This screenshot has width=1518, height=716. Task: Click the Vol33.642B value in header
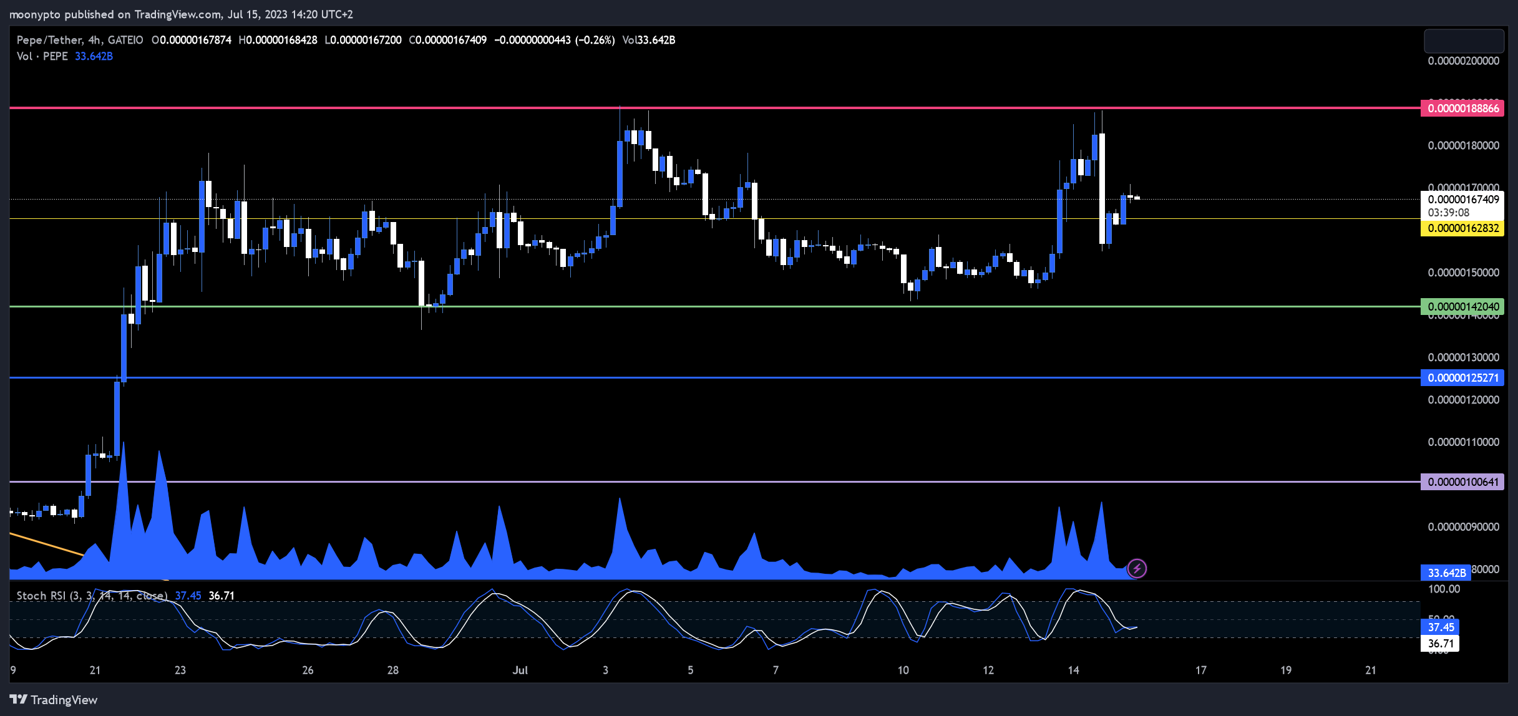click(x=649, y=40)
